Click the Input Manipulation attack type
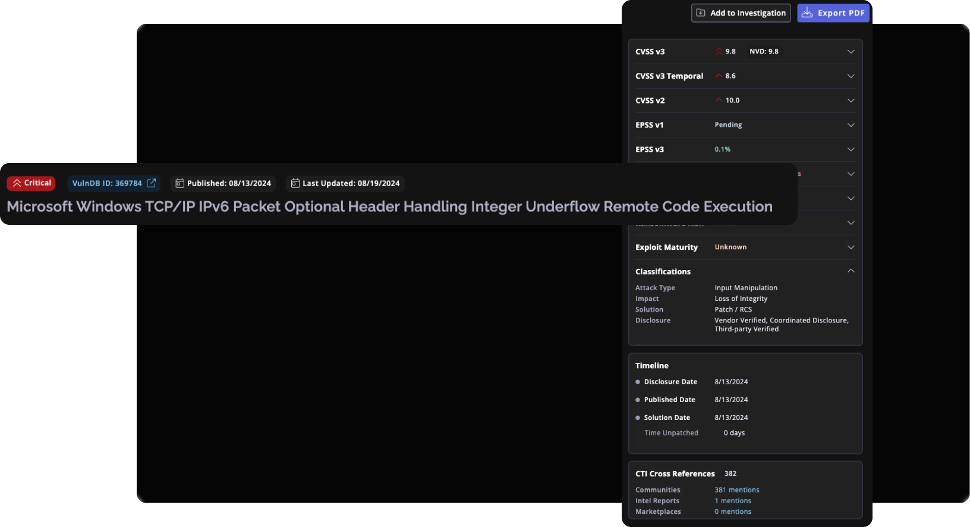The height and width of the screenshot is (527, 970). point(746,288)
